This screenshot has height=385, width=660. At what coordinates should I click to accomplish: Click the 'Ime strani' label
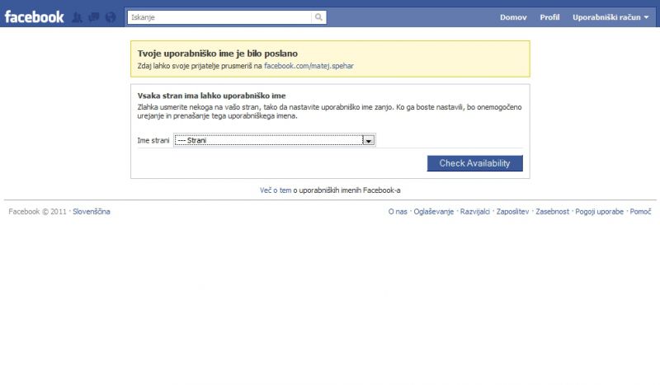coord(153,140)
